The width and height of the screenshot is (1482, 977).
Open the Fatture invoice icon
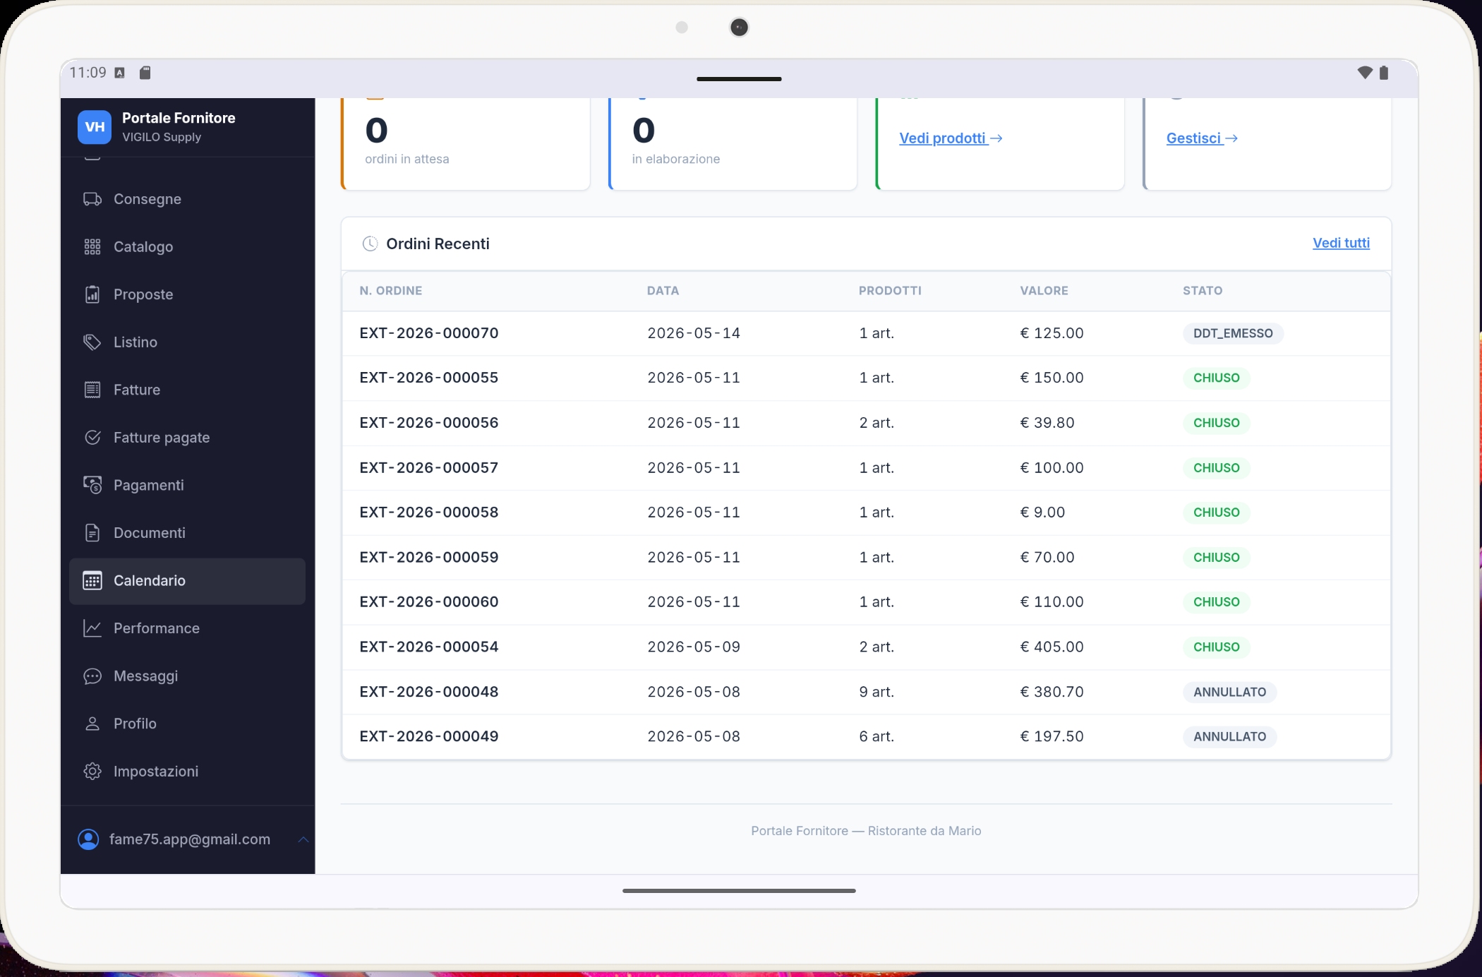pyautogui.click(x=92, y=390)
